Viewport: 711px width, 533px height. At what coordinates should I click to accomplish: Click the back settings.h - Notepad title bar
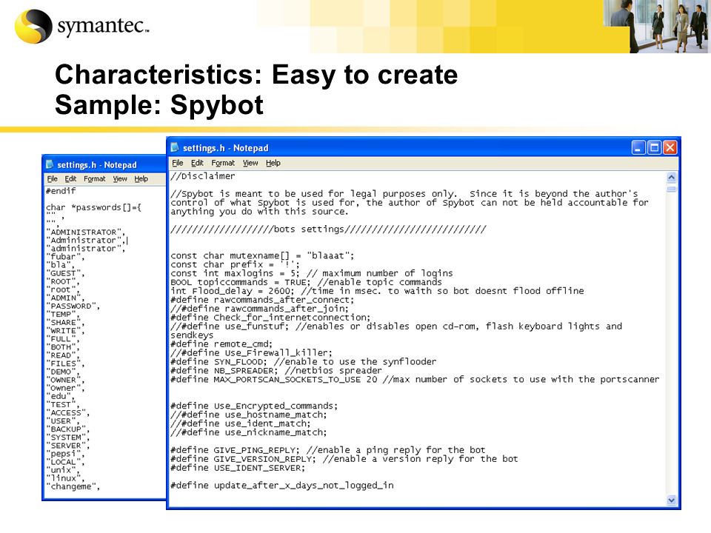coord(104,164)
